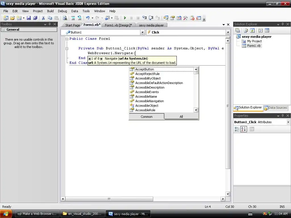Open the Toolbox via the hammer-wrench icon
291x218 pixels.
point(185,18)
